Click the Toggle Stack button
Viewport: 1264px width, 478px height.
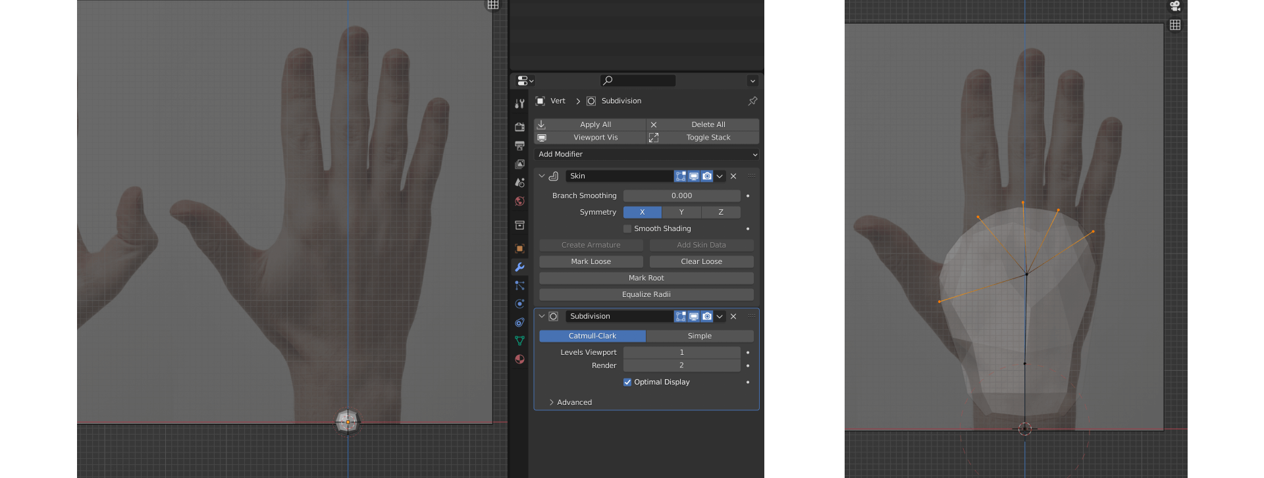tap(702, 138)
